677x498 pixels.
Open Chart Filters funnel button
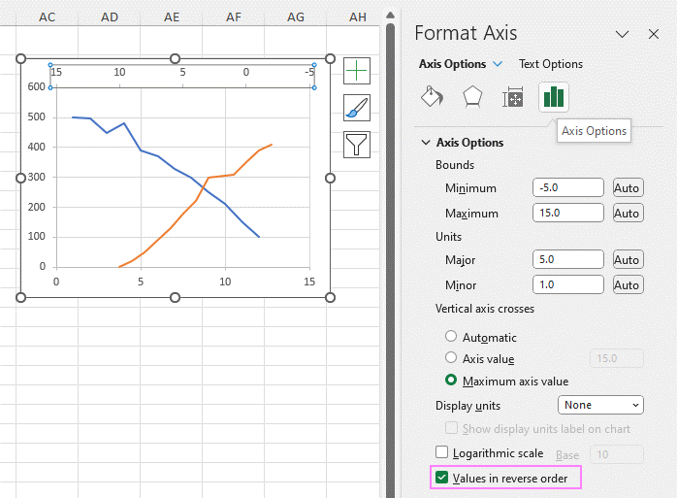(357, 145)
